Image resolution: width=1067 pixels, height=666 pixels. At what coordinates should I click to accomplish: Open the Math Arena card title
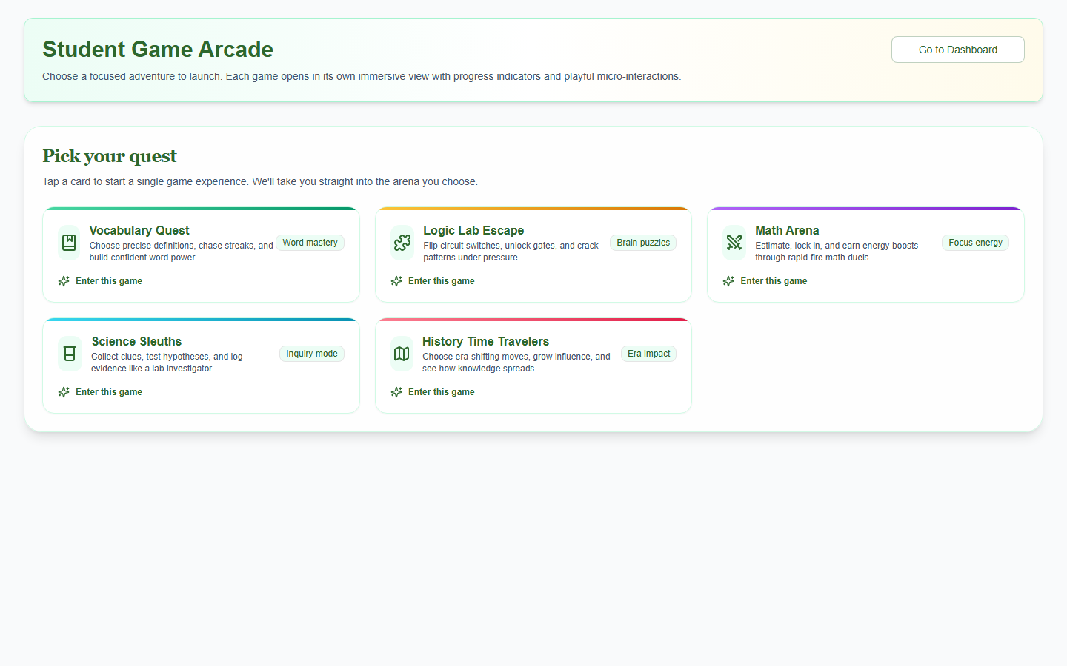coord(787,230)
